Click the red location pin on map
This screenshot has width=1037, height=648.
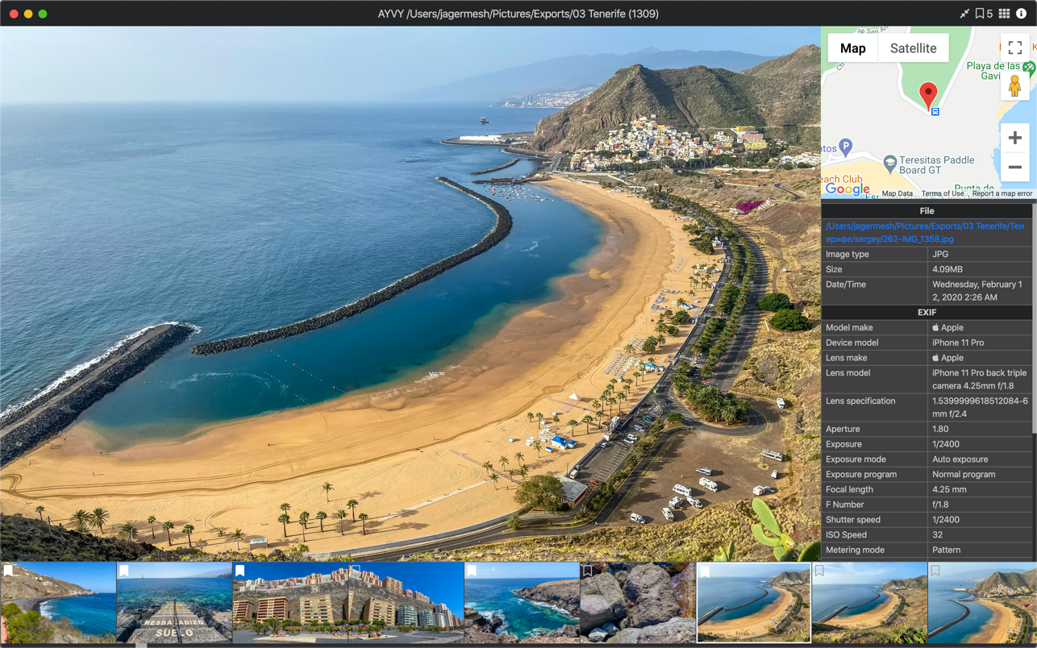pyautogui.click(x=929, y=94)
